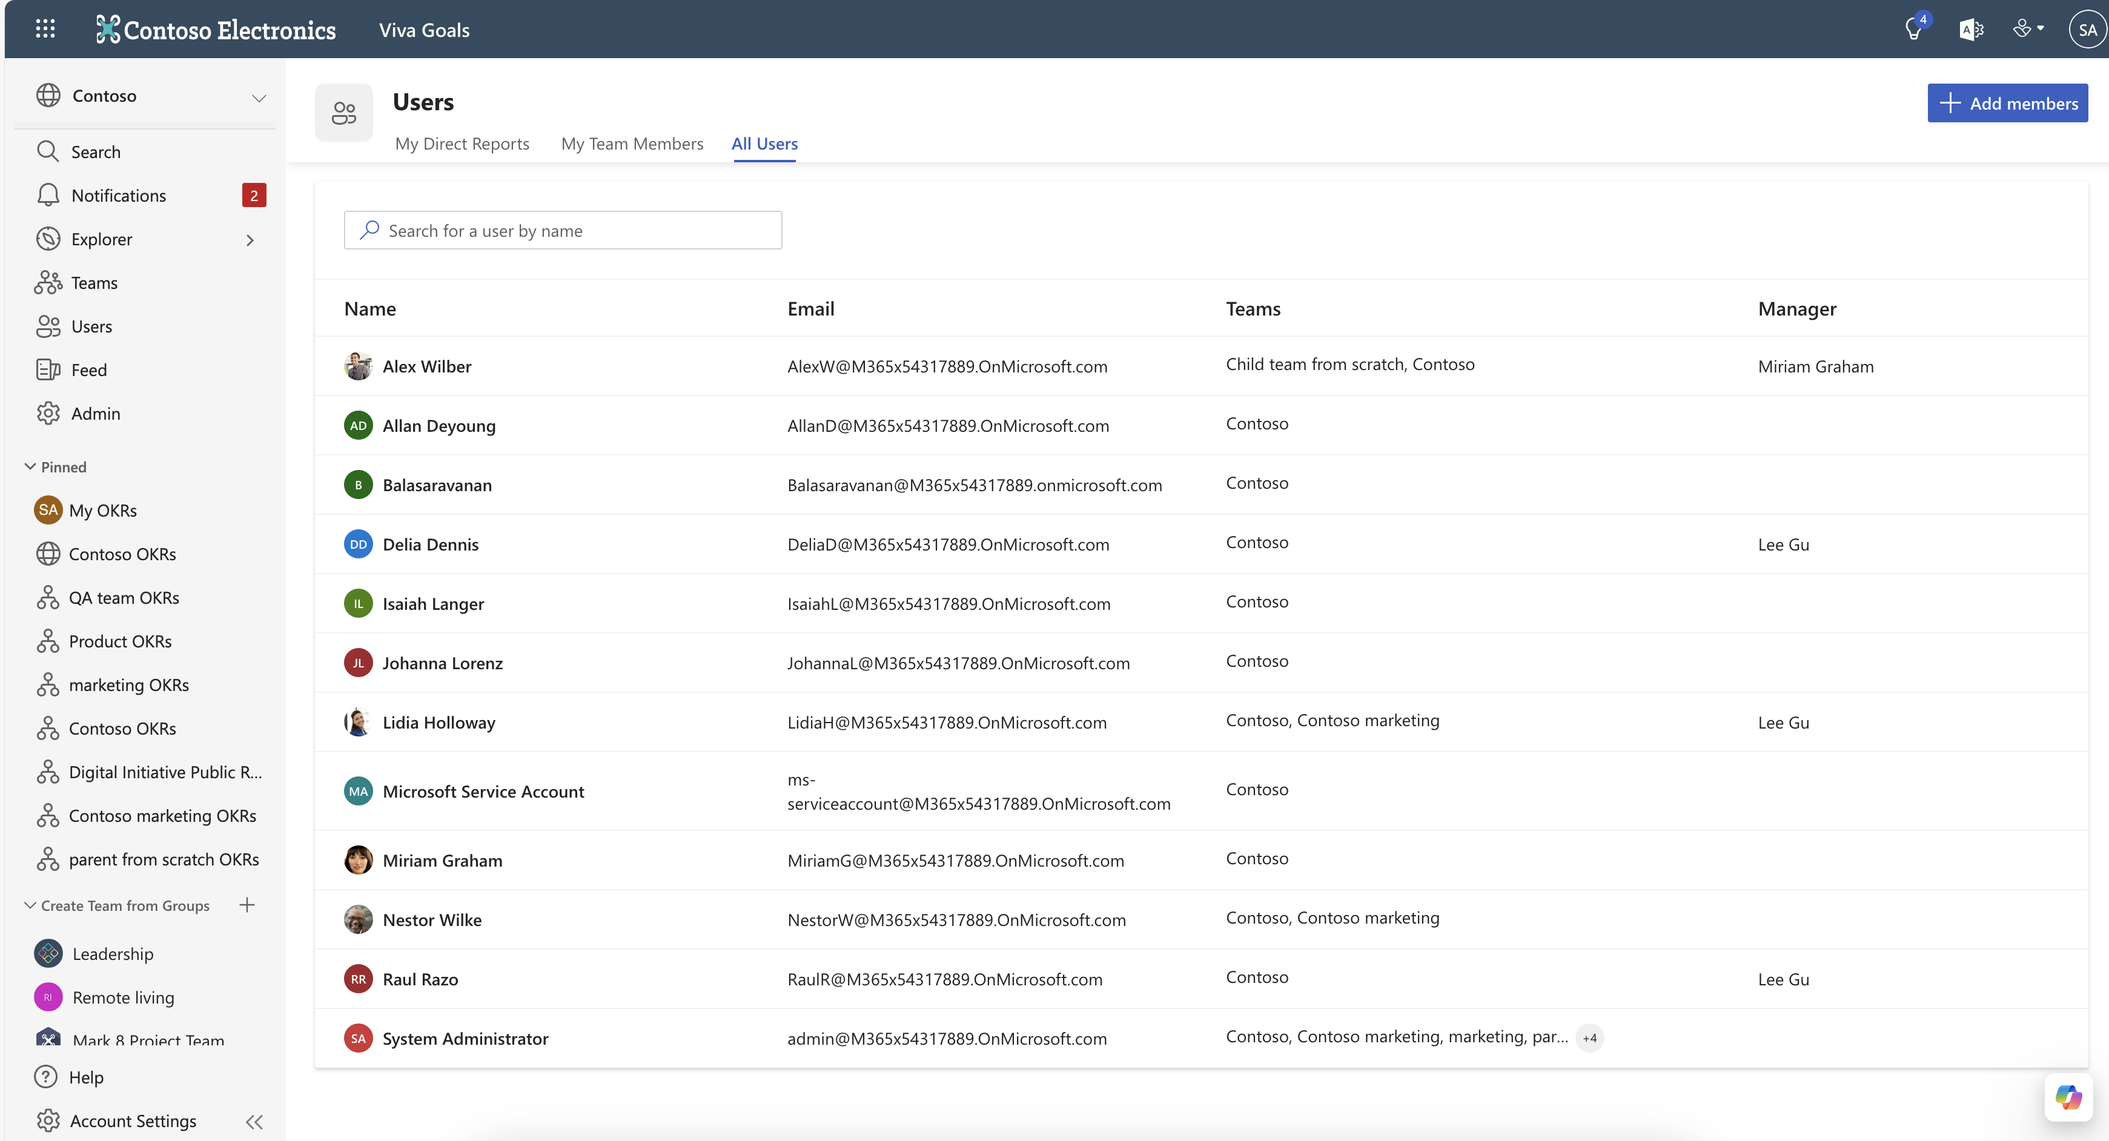Expand the Contoso organization switcher chevron
The width and height of the screenshot is (2109, 1141).
point(259,98)
